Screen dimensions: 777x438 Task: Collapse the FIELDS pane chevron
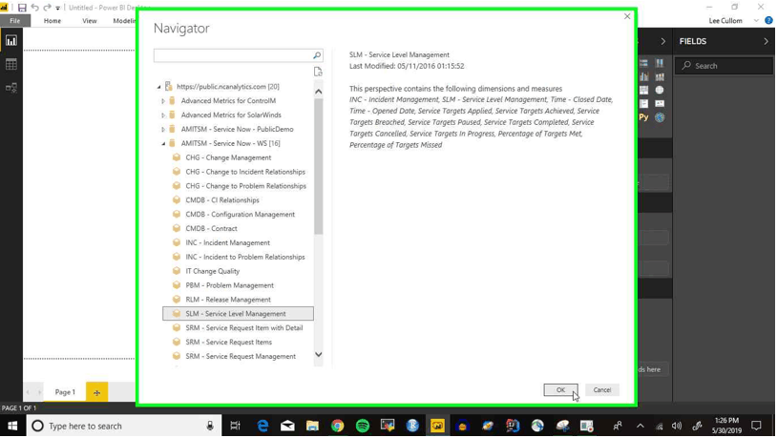point(766,42)
